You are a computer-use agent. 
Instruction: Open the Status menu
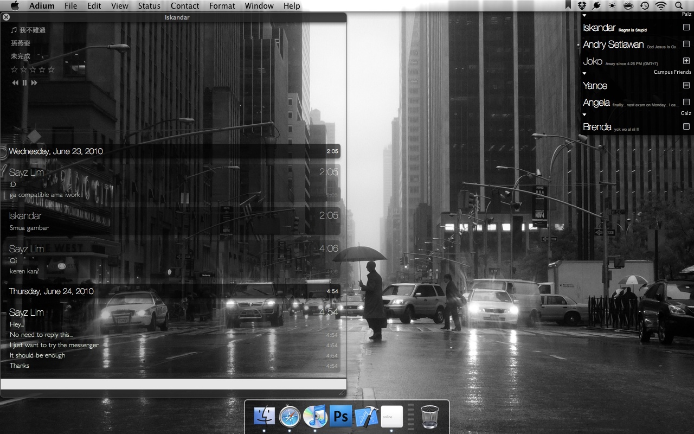point(149,5)
